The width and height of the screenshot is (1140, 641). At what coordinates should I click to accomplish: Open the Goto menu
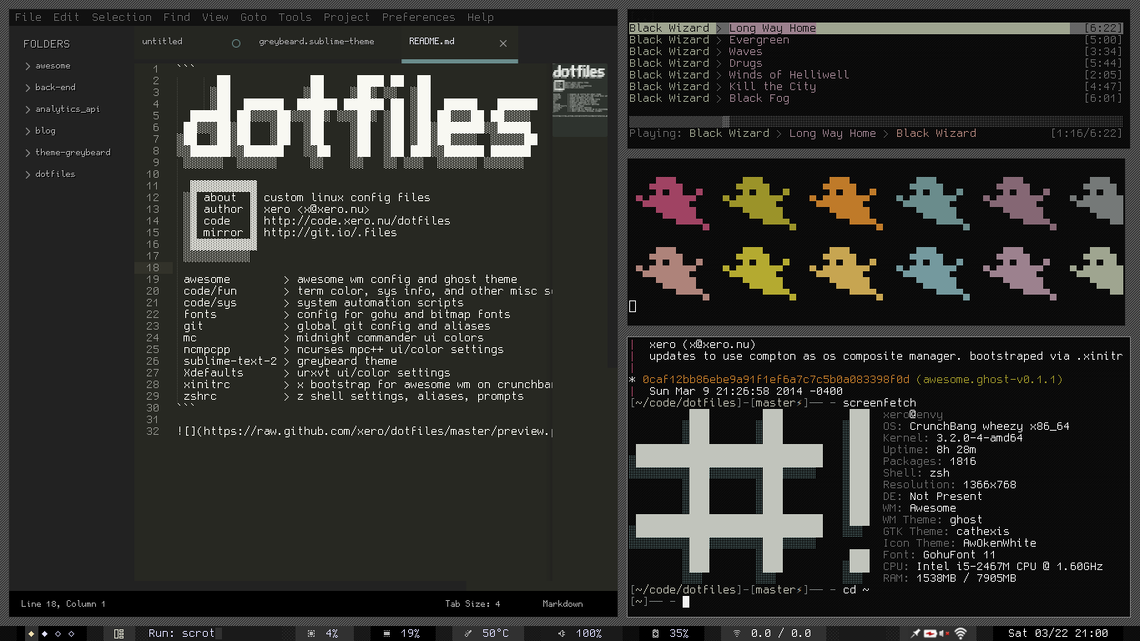[254, 17]
